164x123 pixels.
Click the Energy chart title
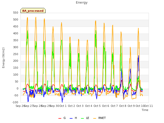(82, 3)
